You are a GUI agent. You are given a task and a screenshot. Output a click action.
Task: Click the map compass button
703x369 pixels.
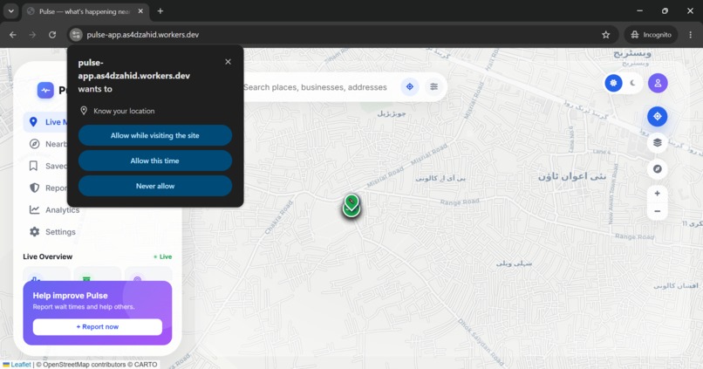658,169
